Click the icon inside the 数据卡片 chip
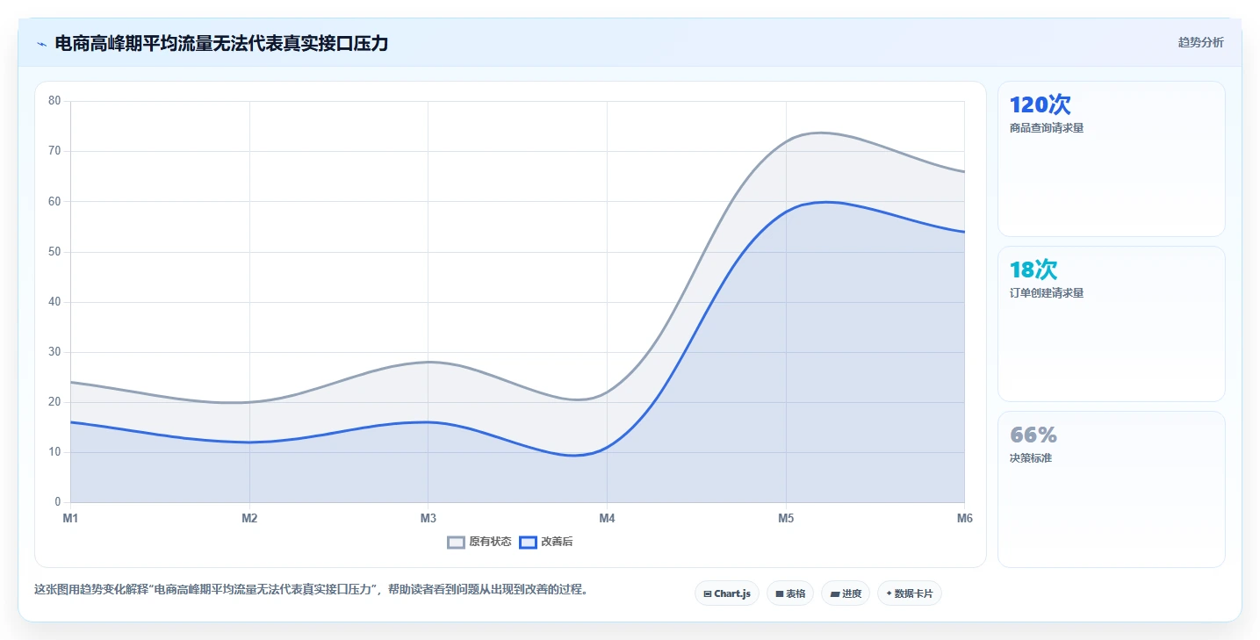This screenshot has height=640, width=1260. [889, 593]
